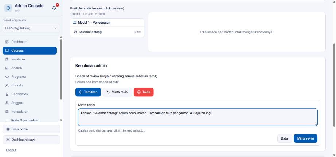Click 'Belum ada item checklist aktif.' text
Screen dimensions: 336x157
point(98,82)
